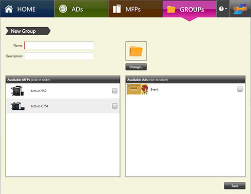This screenshot has width=251, height=194.
Task: Check the bizhub 552 checkbox
Action: (x=114, y=91)
